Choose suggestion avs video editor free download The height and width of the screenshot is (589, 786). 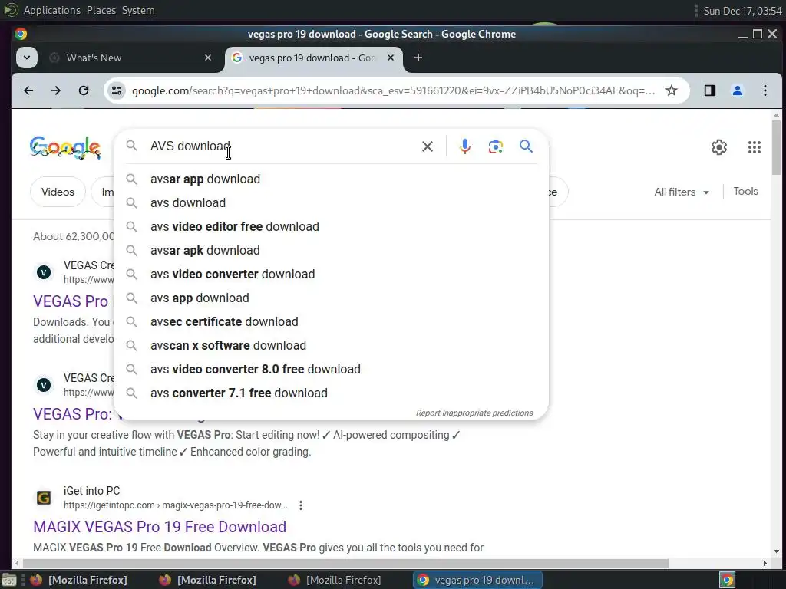coord(332,227)
